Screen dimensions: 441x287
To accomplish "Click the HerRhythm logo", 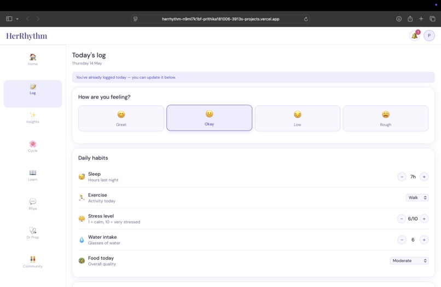I will tap(27, 36).
